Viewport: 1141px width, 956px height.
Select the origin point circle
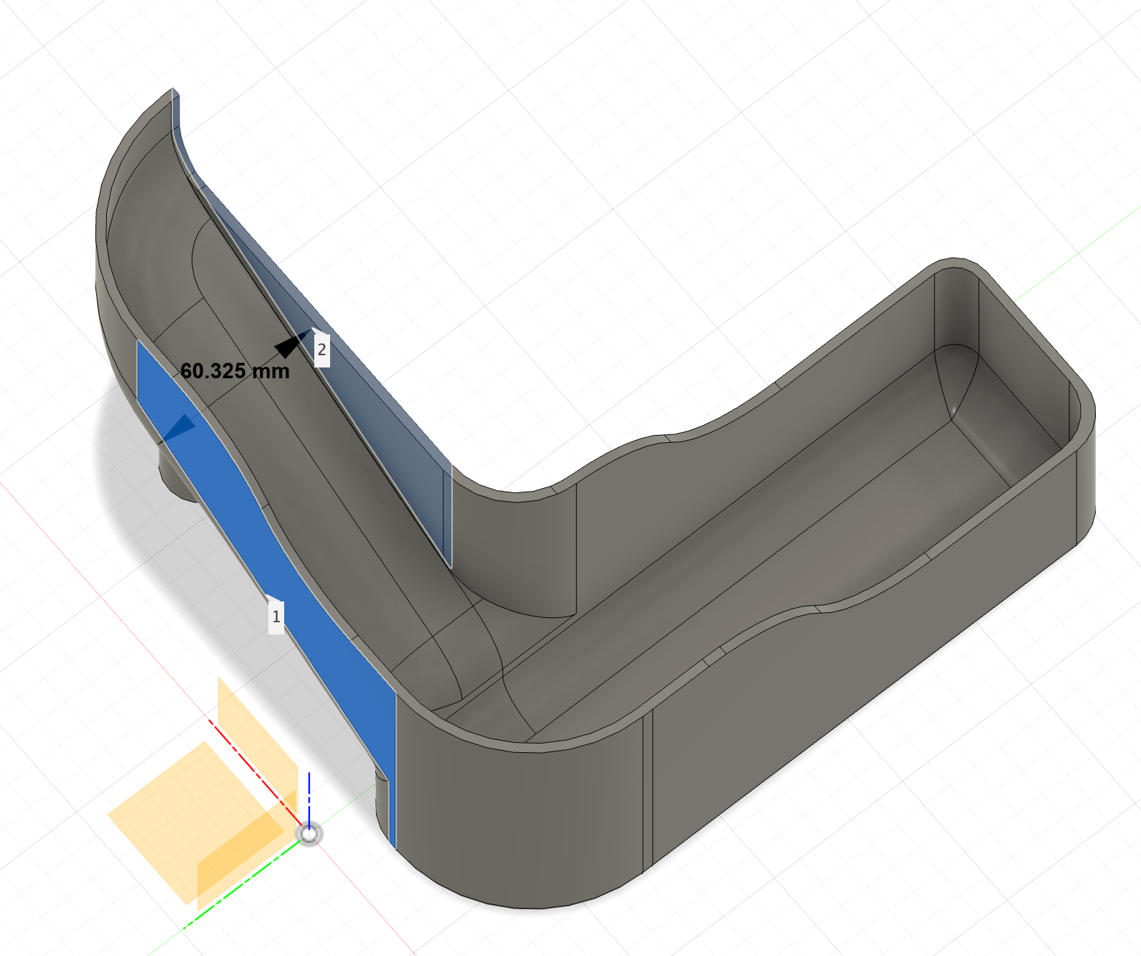click(309, 833)
